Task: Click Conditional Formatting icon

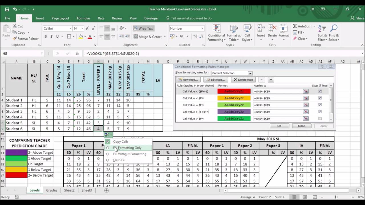Action: (x=216, y=33)
